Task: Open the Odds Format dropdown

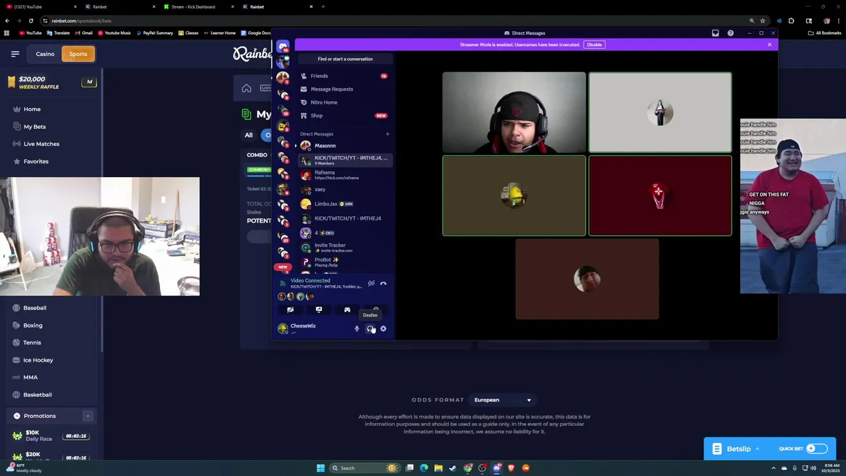Action: click(x=502, y=400)
